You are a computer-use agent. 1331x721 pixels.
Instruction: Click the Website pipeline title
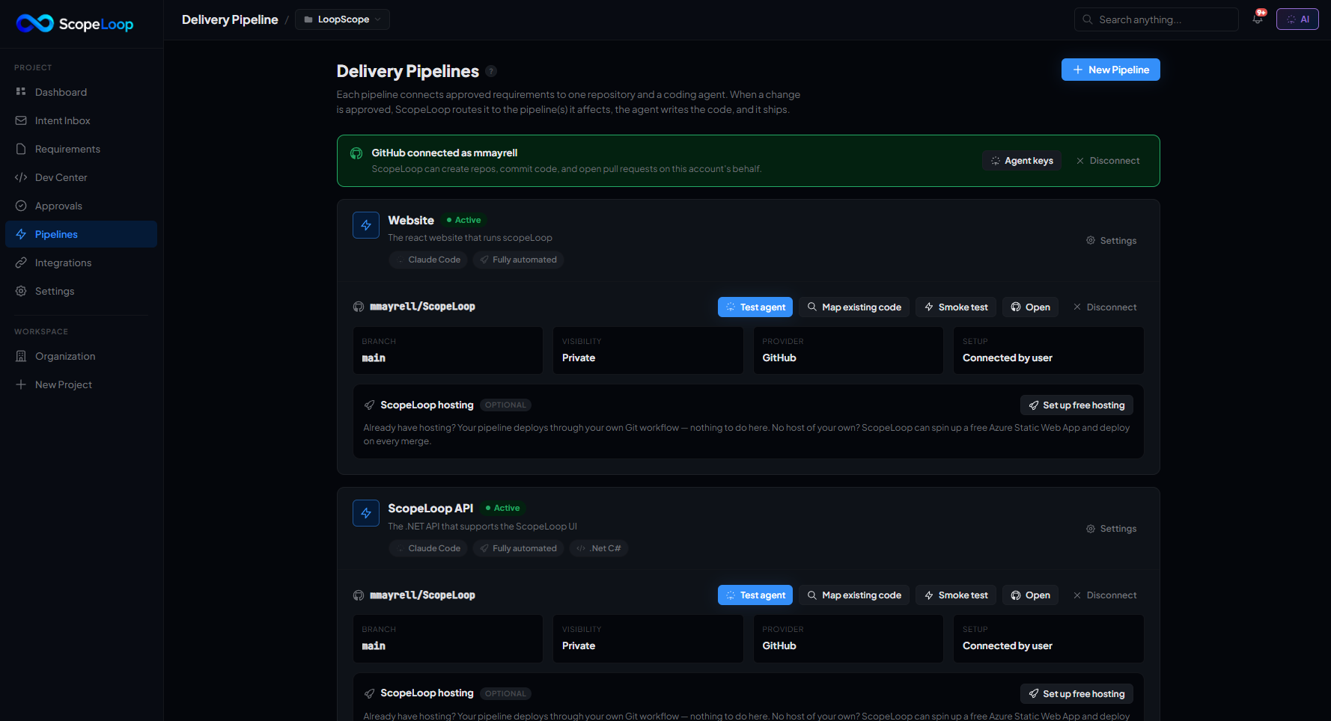pyautogui.click(x=411, y=221)
